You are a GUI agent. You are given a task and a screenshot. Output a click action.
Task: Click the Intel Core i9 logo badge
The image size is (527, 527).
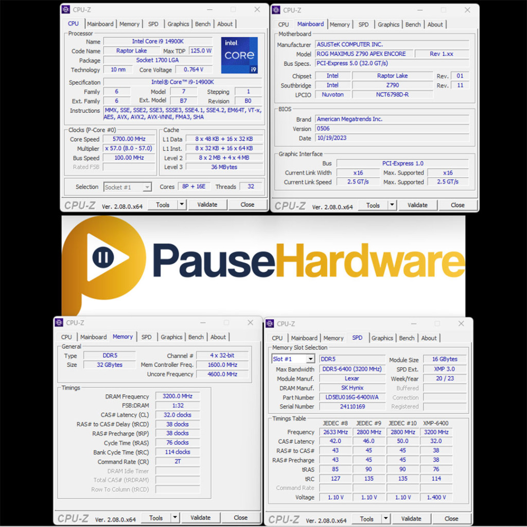(x=239, y=55)
